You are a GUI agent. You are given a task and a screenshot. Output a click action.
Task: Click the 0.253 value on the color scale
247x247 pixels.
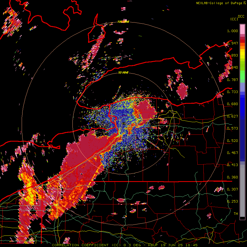point(232,201)
